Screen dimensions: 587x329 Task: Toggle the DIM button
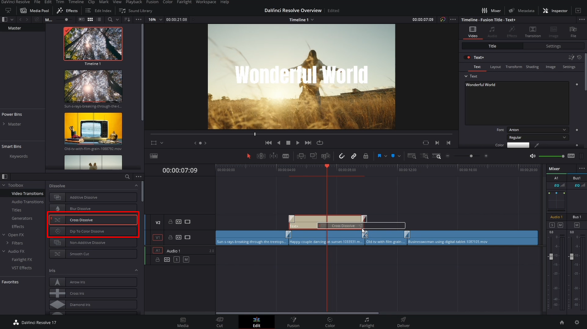pyautogui.click(x=571, y=156)
